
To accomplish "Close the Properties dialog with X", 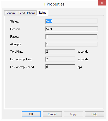I will tap(102, 3).
